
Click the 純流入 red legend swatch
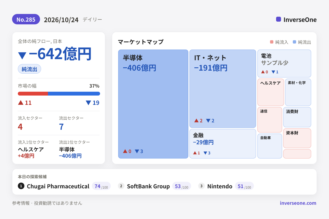[x=272, y=42]
